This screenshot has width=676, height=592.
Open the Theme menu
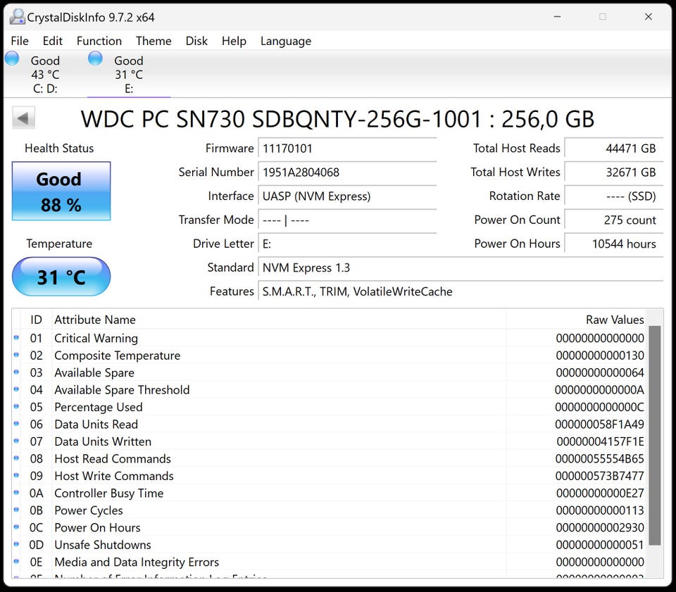click(154, 41)
